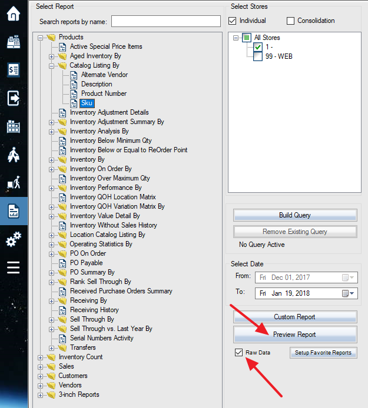This screenshot has width=368, height=408.
Task: Open the settings gears sidebar icon
Action: pos(14,239)
